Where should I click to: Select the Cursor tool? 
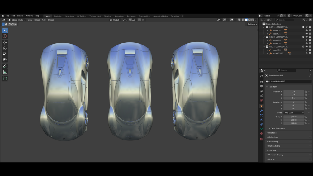click(x=5, y=36)
